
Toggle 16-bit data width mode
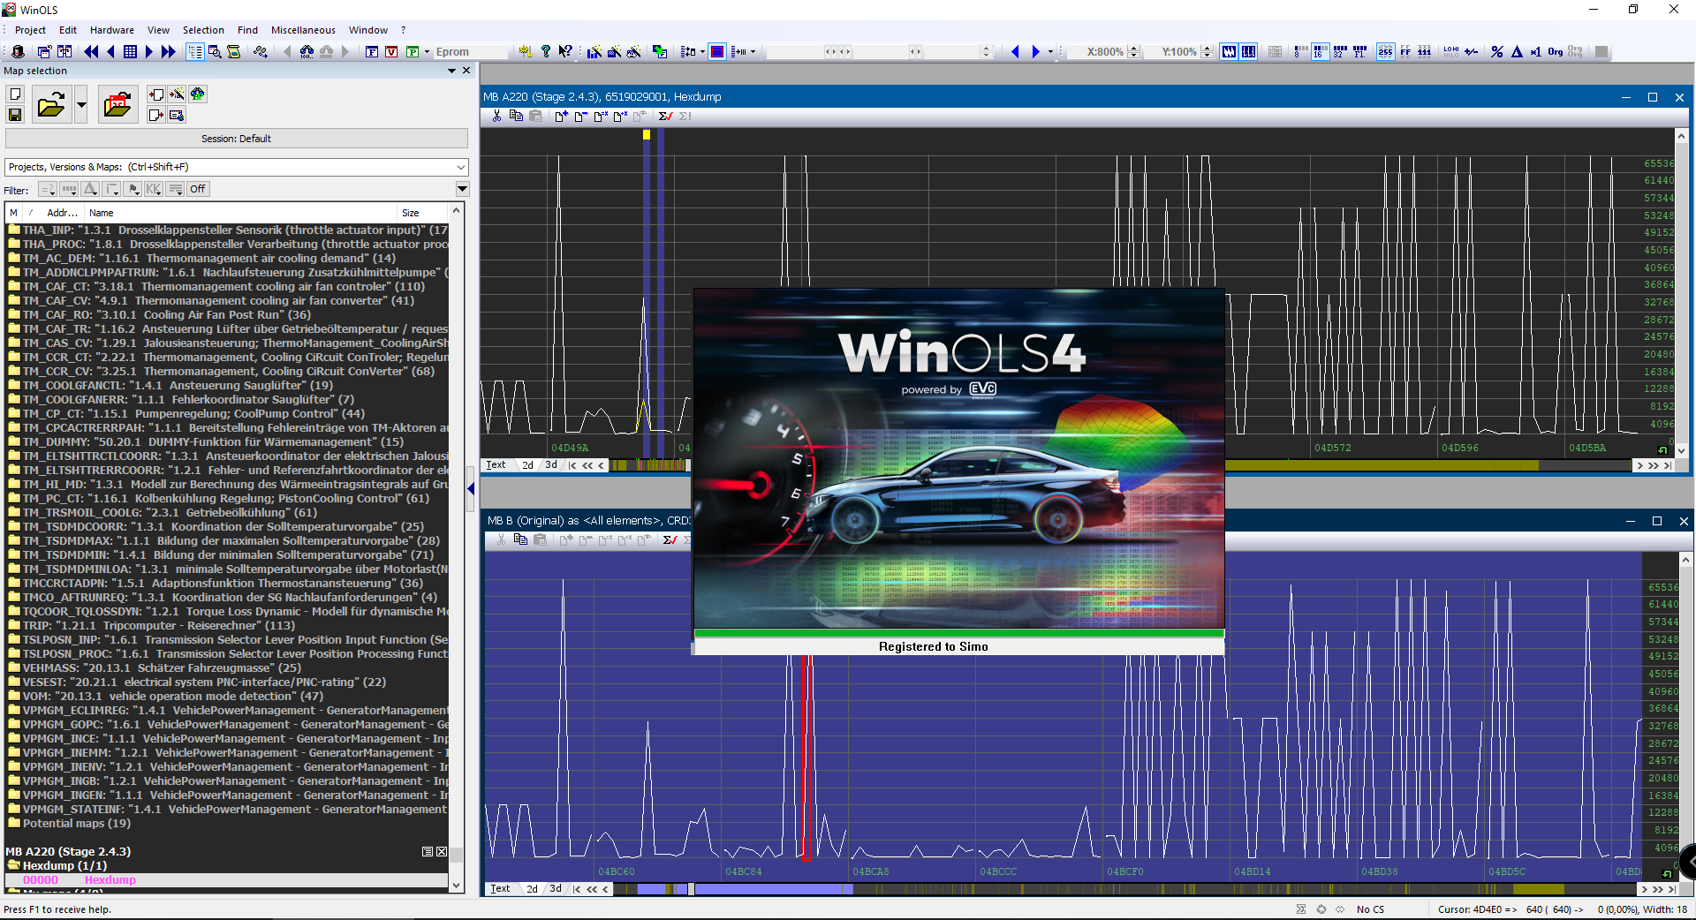1320,52
